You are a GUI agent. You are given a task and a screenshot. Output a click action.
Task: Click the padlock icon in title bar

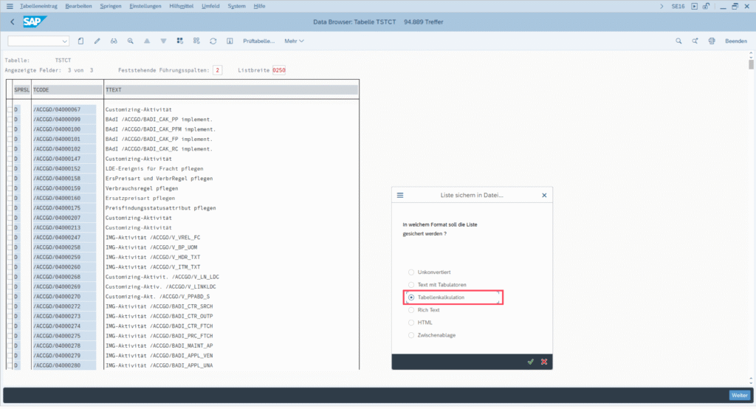706,6
